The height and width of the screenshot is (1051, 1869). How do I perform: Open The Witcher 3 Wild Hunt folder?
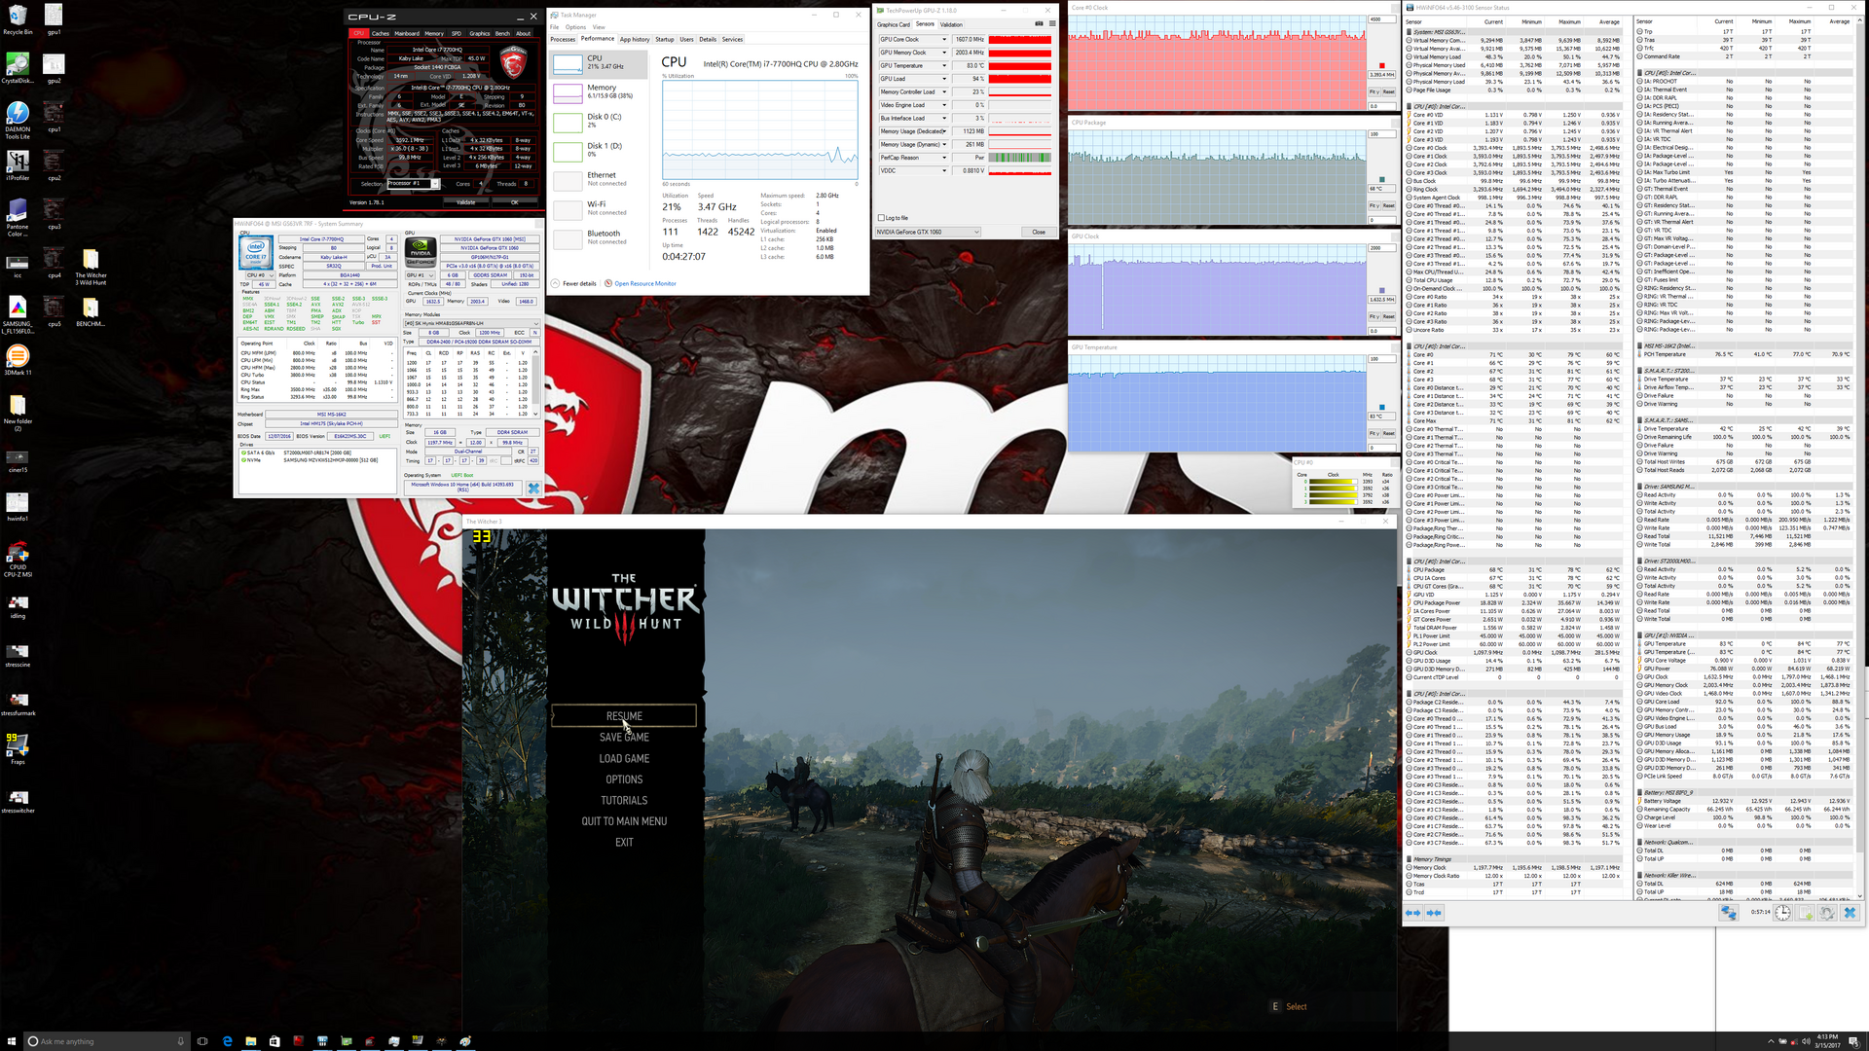point(91,267)
